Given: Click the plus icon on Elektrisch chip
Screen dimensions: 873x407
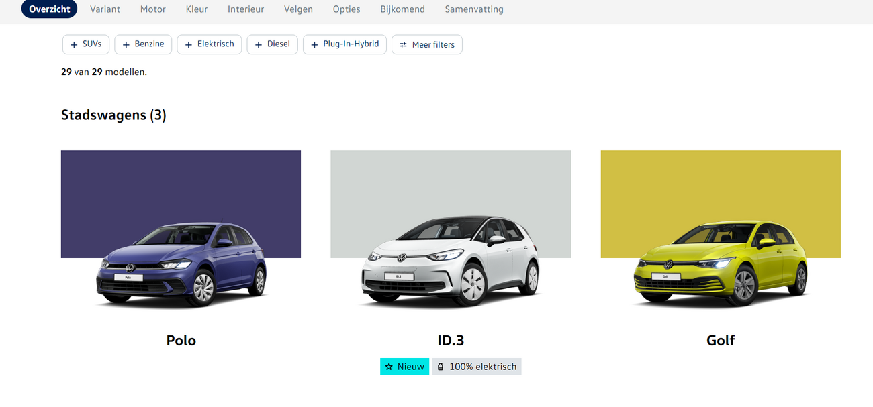Looking at the screenshot, I should [x=188, y=45].
